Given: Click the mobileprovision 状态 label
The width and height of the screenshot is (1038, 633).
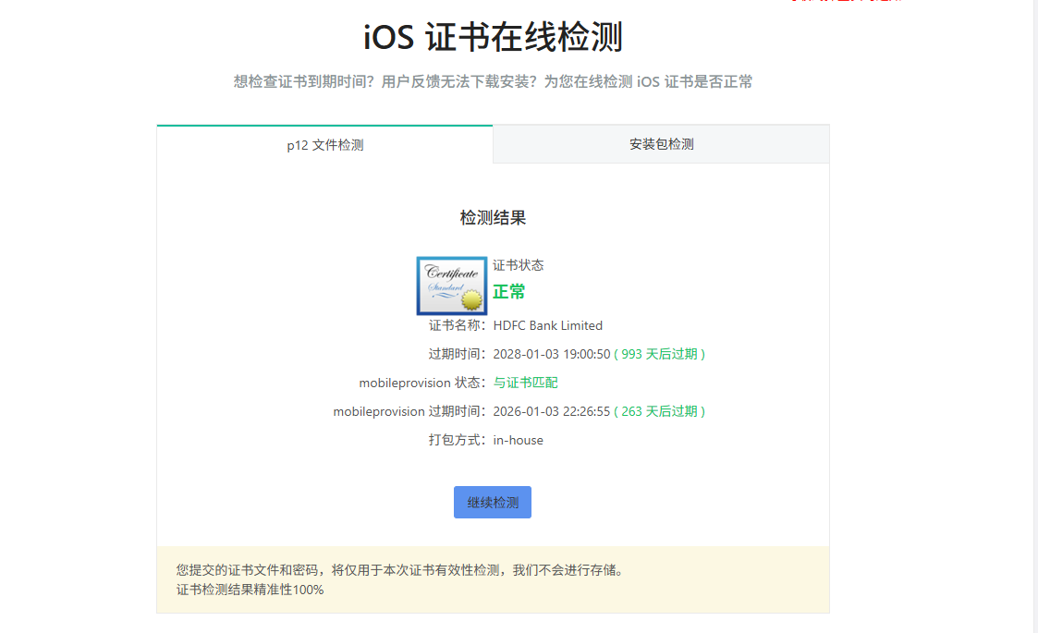Looking at the screenshot, I should pyautogui.click(x=421, y=383).
